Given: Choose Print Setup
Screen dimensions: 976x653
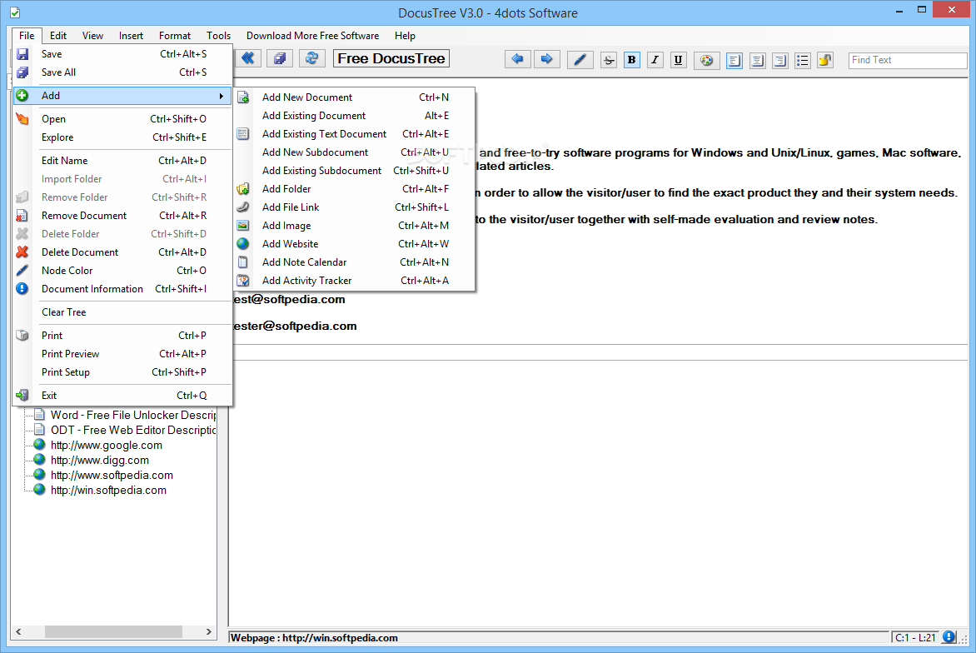Looking at the screenshot, I should pyautogui.click(x=122, y=372).
